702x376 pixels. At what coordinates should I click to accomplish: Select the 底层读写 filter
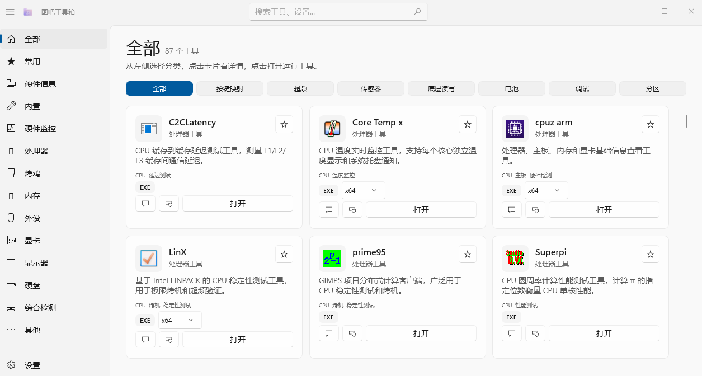pos(441,88)
